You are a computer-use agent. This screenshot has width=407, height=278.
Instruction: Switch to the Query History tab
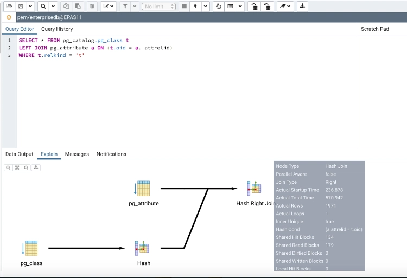(x=57, y=29)
